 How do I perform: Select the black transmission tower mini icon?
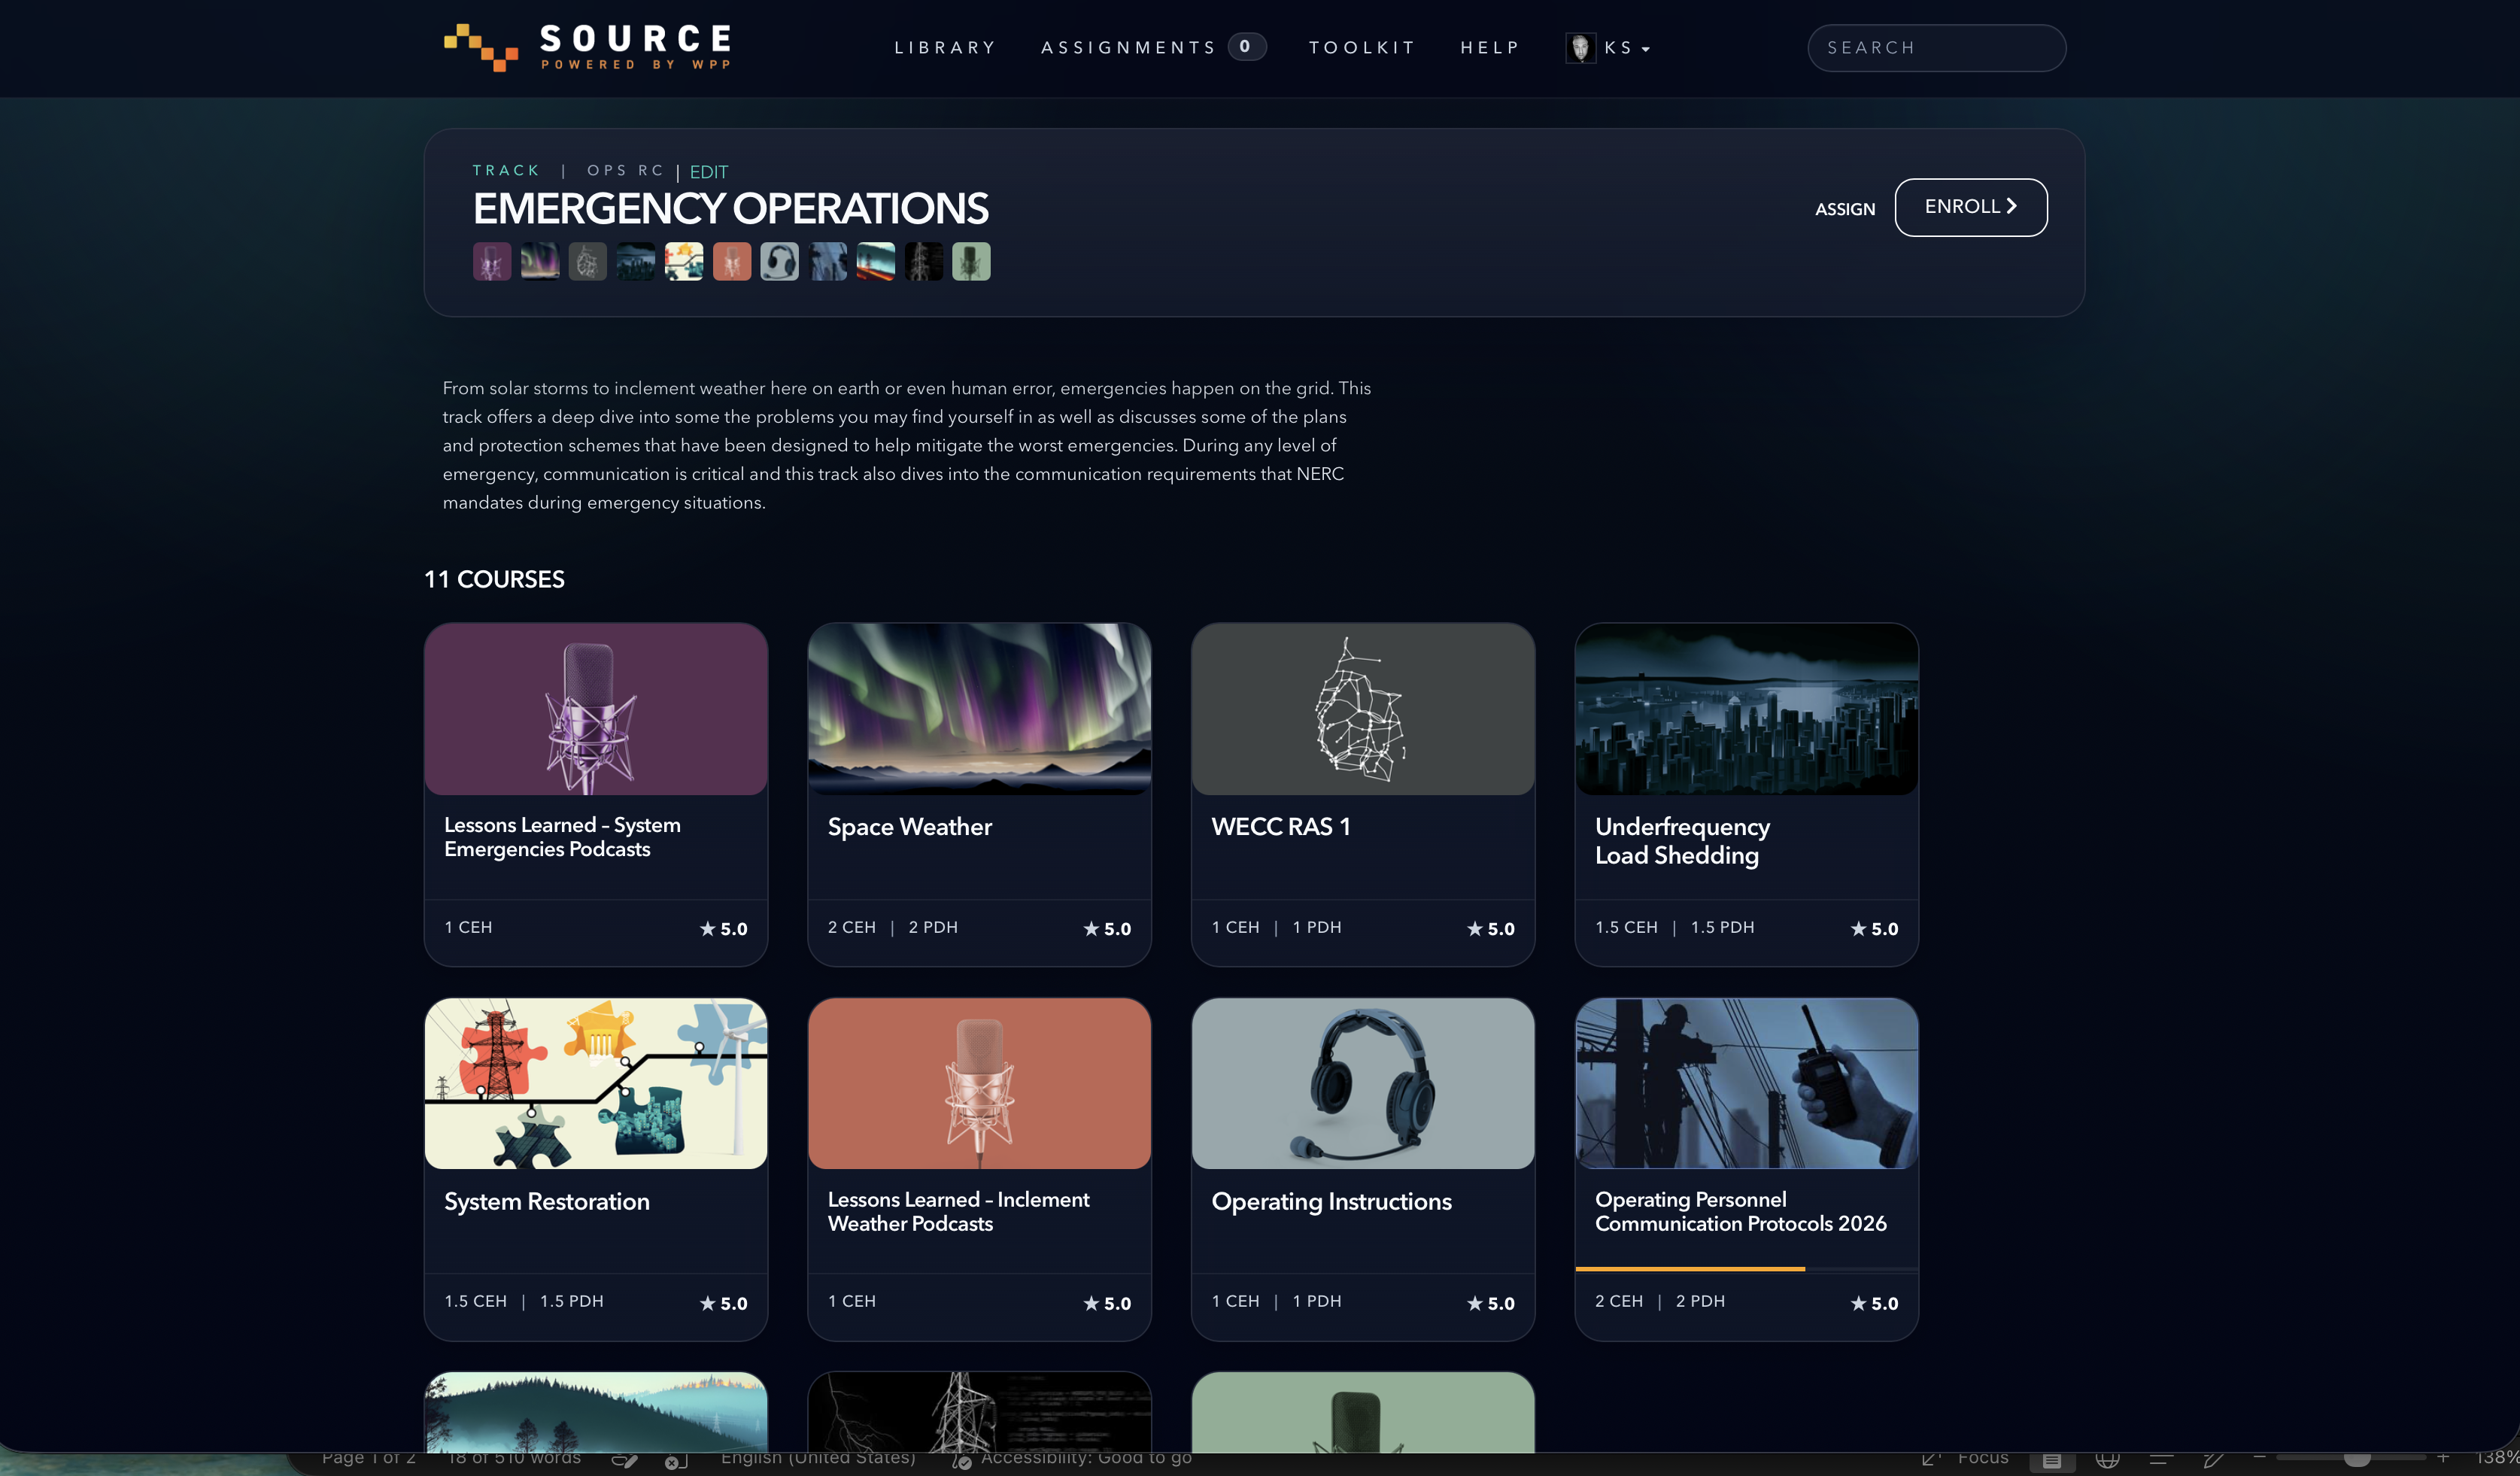point(924,262)
